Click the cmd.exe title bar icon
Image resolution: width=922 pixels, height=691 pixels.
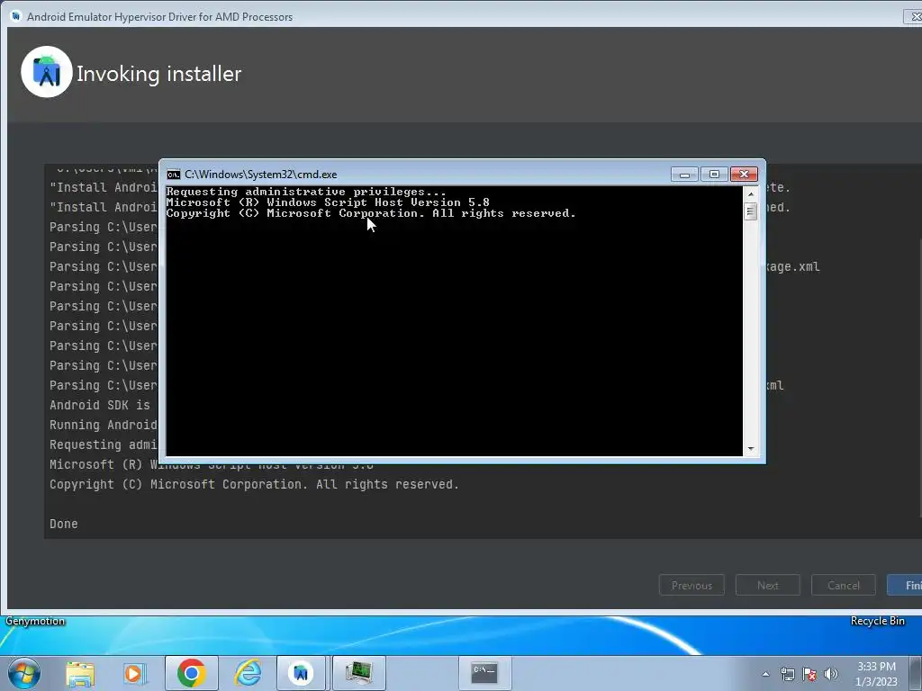[174, 175]
